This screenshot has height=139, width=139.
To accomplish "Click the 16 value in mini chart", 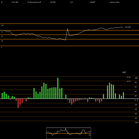I will (90, 135).
